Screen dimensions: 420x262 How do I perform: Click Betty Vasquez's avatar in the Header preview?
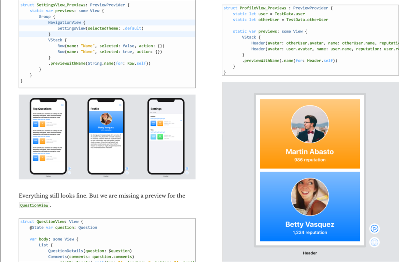[x=310, y=197]
